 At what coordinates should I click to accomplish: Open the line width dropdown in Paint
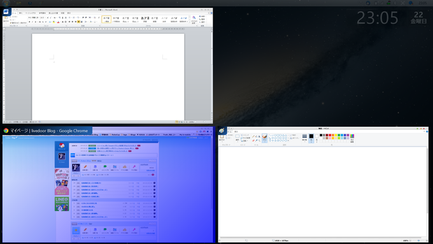[x=304, y=138]
